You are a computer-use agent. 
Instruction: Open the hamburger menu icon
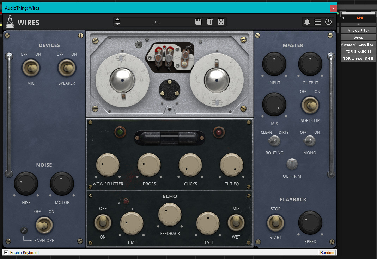tap(318, 22)
